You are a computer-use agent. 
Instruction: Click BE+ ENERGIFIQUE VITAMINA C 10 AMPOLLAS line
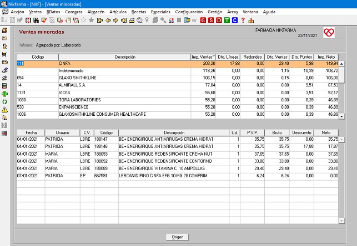pos(178,168)
